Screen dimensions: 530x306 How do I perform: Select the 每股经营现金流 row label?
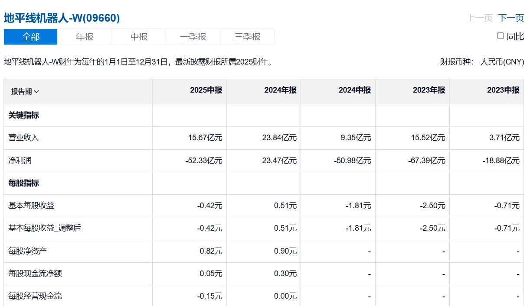click(x=35, y=296)
